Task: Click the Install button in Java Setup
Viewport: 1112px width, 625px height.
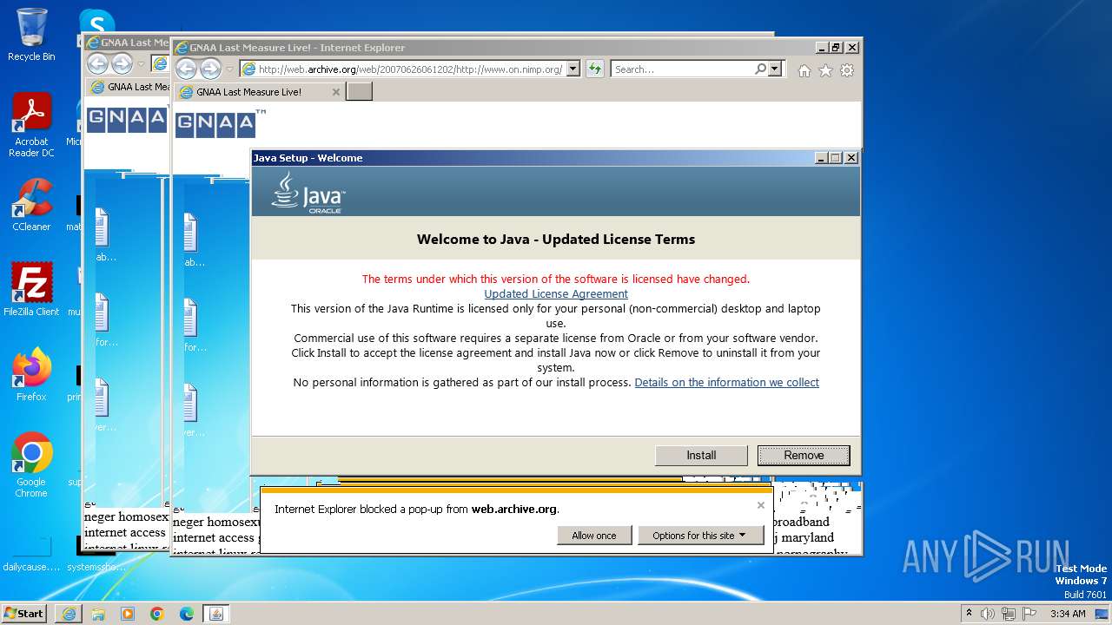Action: pyautogui.click(x=701, y=455)
